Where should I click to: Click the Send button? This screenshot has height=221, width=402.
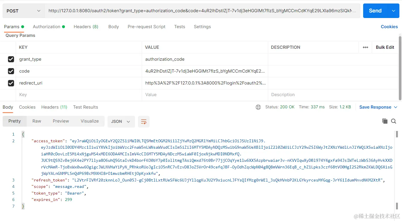tap(375, 10)
